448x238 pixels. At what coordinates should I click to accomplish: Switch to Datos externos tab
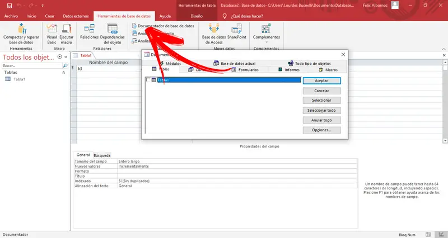76,16
